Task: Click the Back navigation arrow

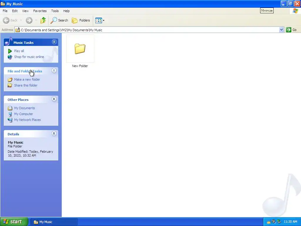Action: tap(6, 20)
